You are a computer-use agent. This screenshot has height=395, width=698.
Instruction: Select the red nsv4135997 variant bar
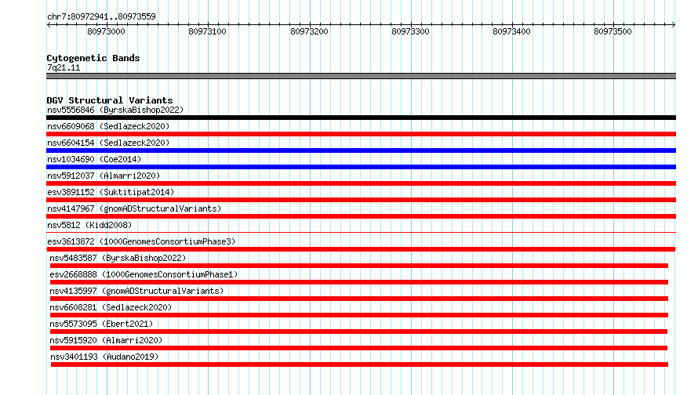pos(358,299)
